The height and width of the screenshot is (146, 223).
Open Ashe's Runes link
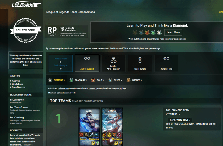tap(83, 139)
